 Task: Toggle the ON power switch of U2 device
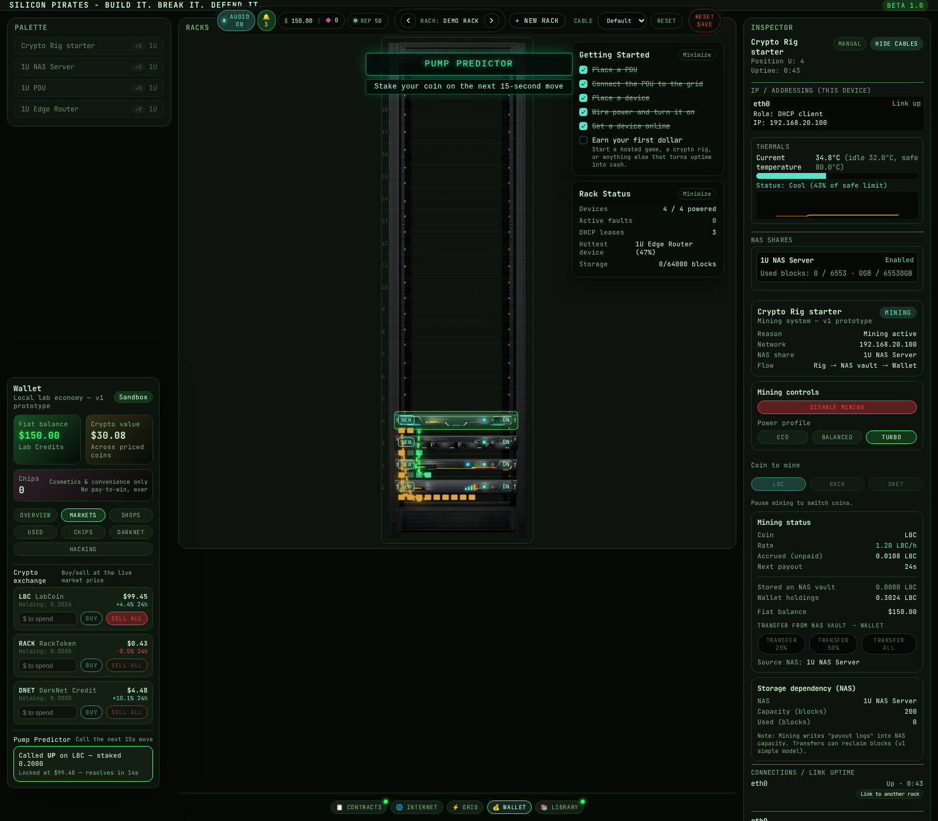pos(506,464)
